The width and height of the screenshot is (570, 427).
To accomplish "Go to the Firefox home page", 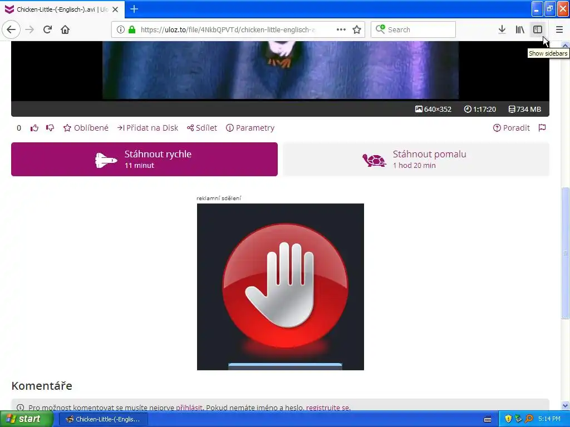I will tap(65, 29).
